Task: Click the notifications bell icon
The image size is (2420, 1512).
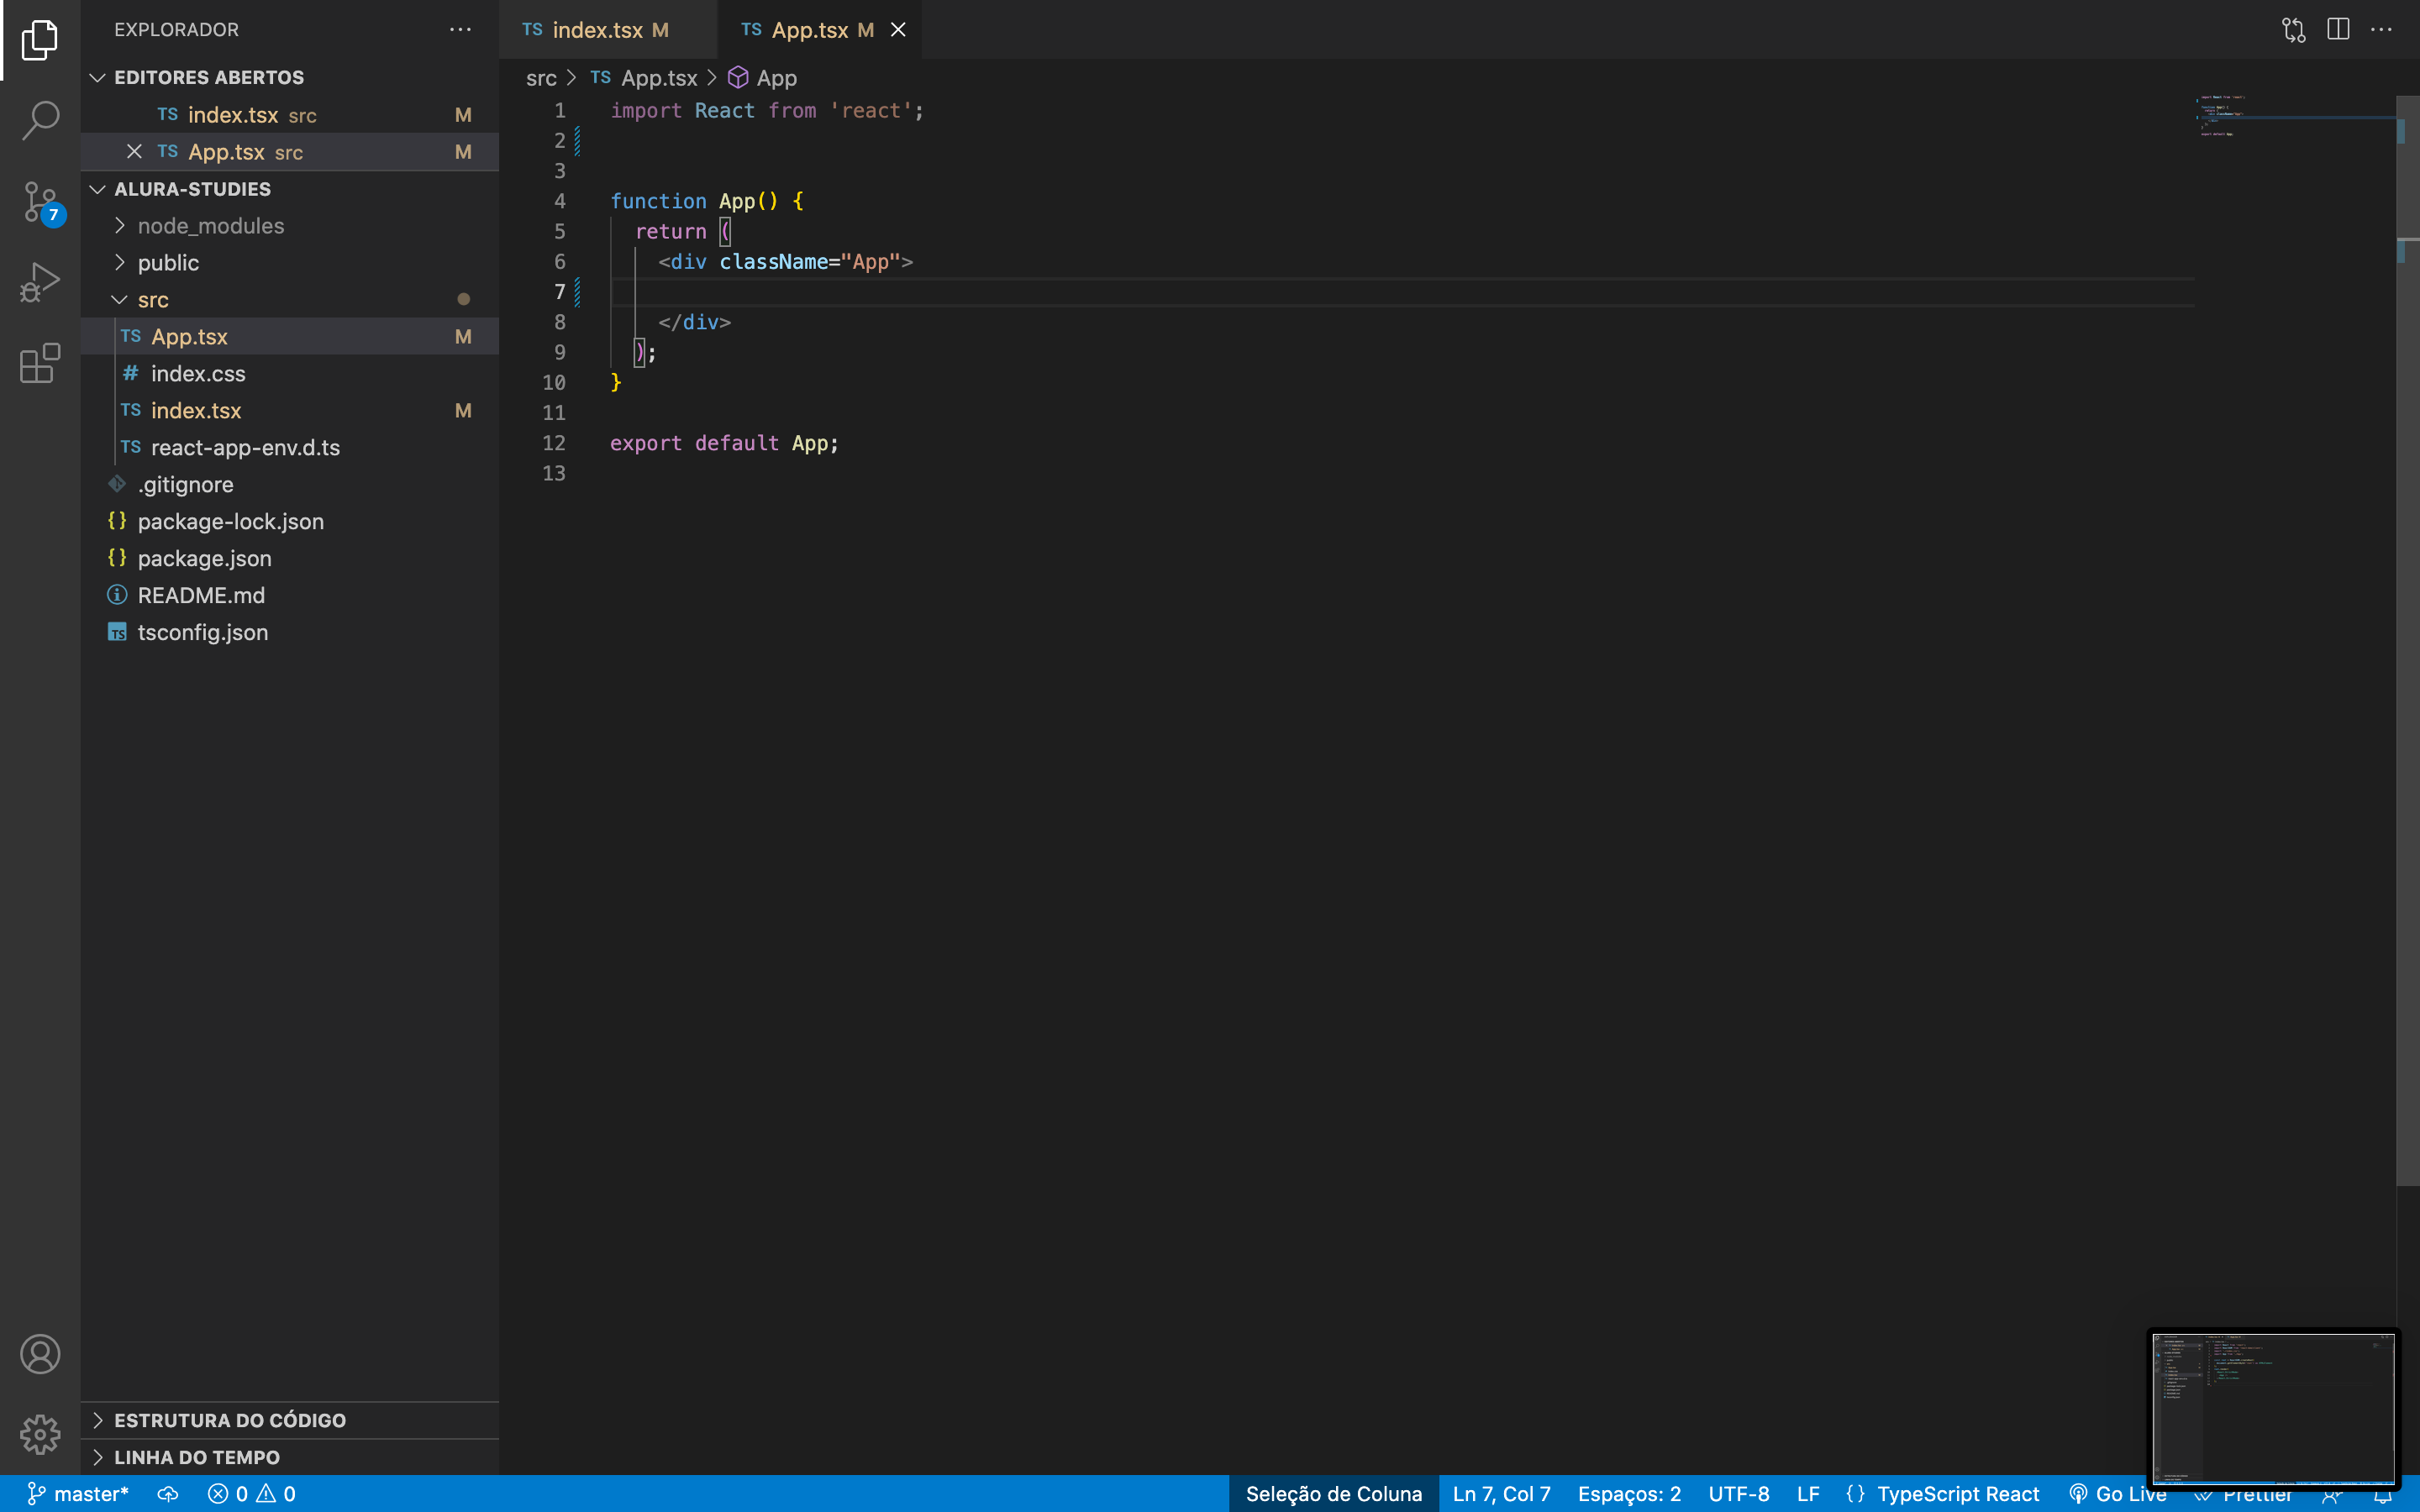Action: (x=2383, y=1495)
